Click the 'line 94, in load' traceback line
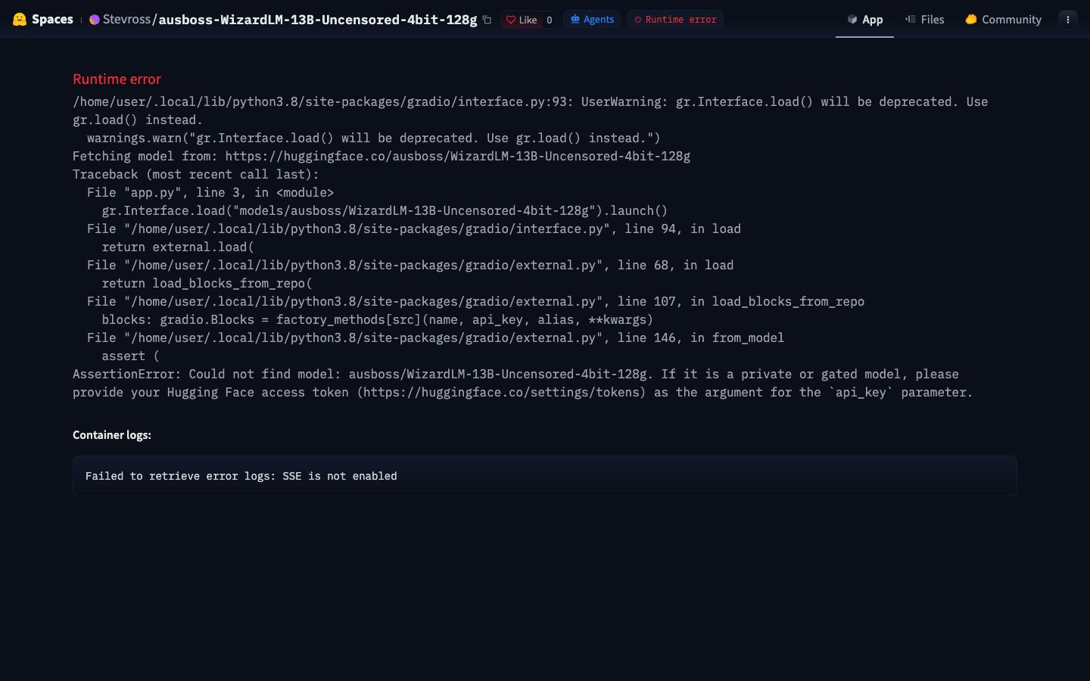1090x681 pixels. coord(414,229)
